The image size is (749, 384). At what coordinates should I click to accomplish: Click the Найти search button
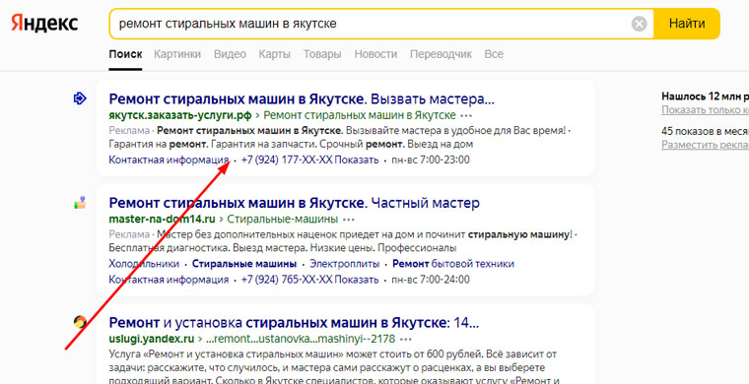(x=687, y=24)
